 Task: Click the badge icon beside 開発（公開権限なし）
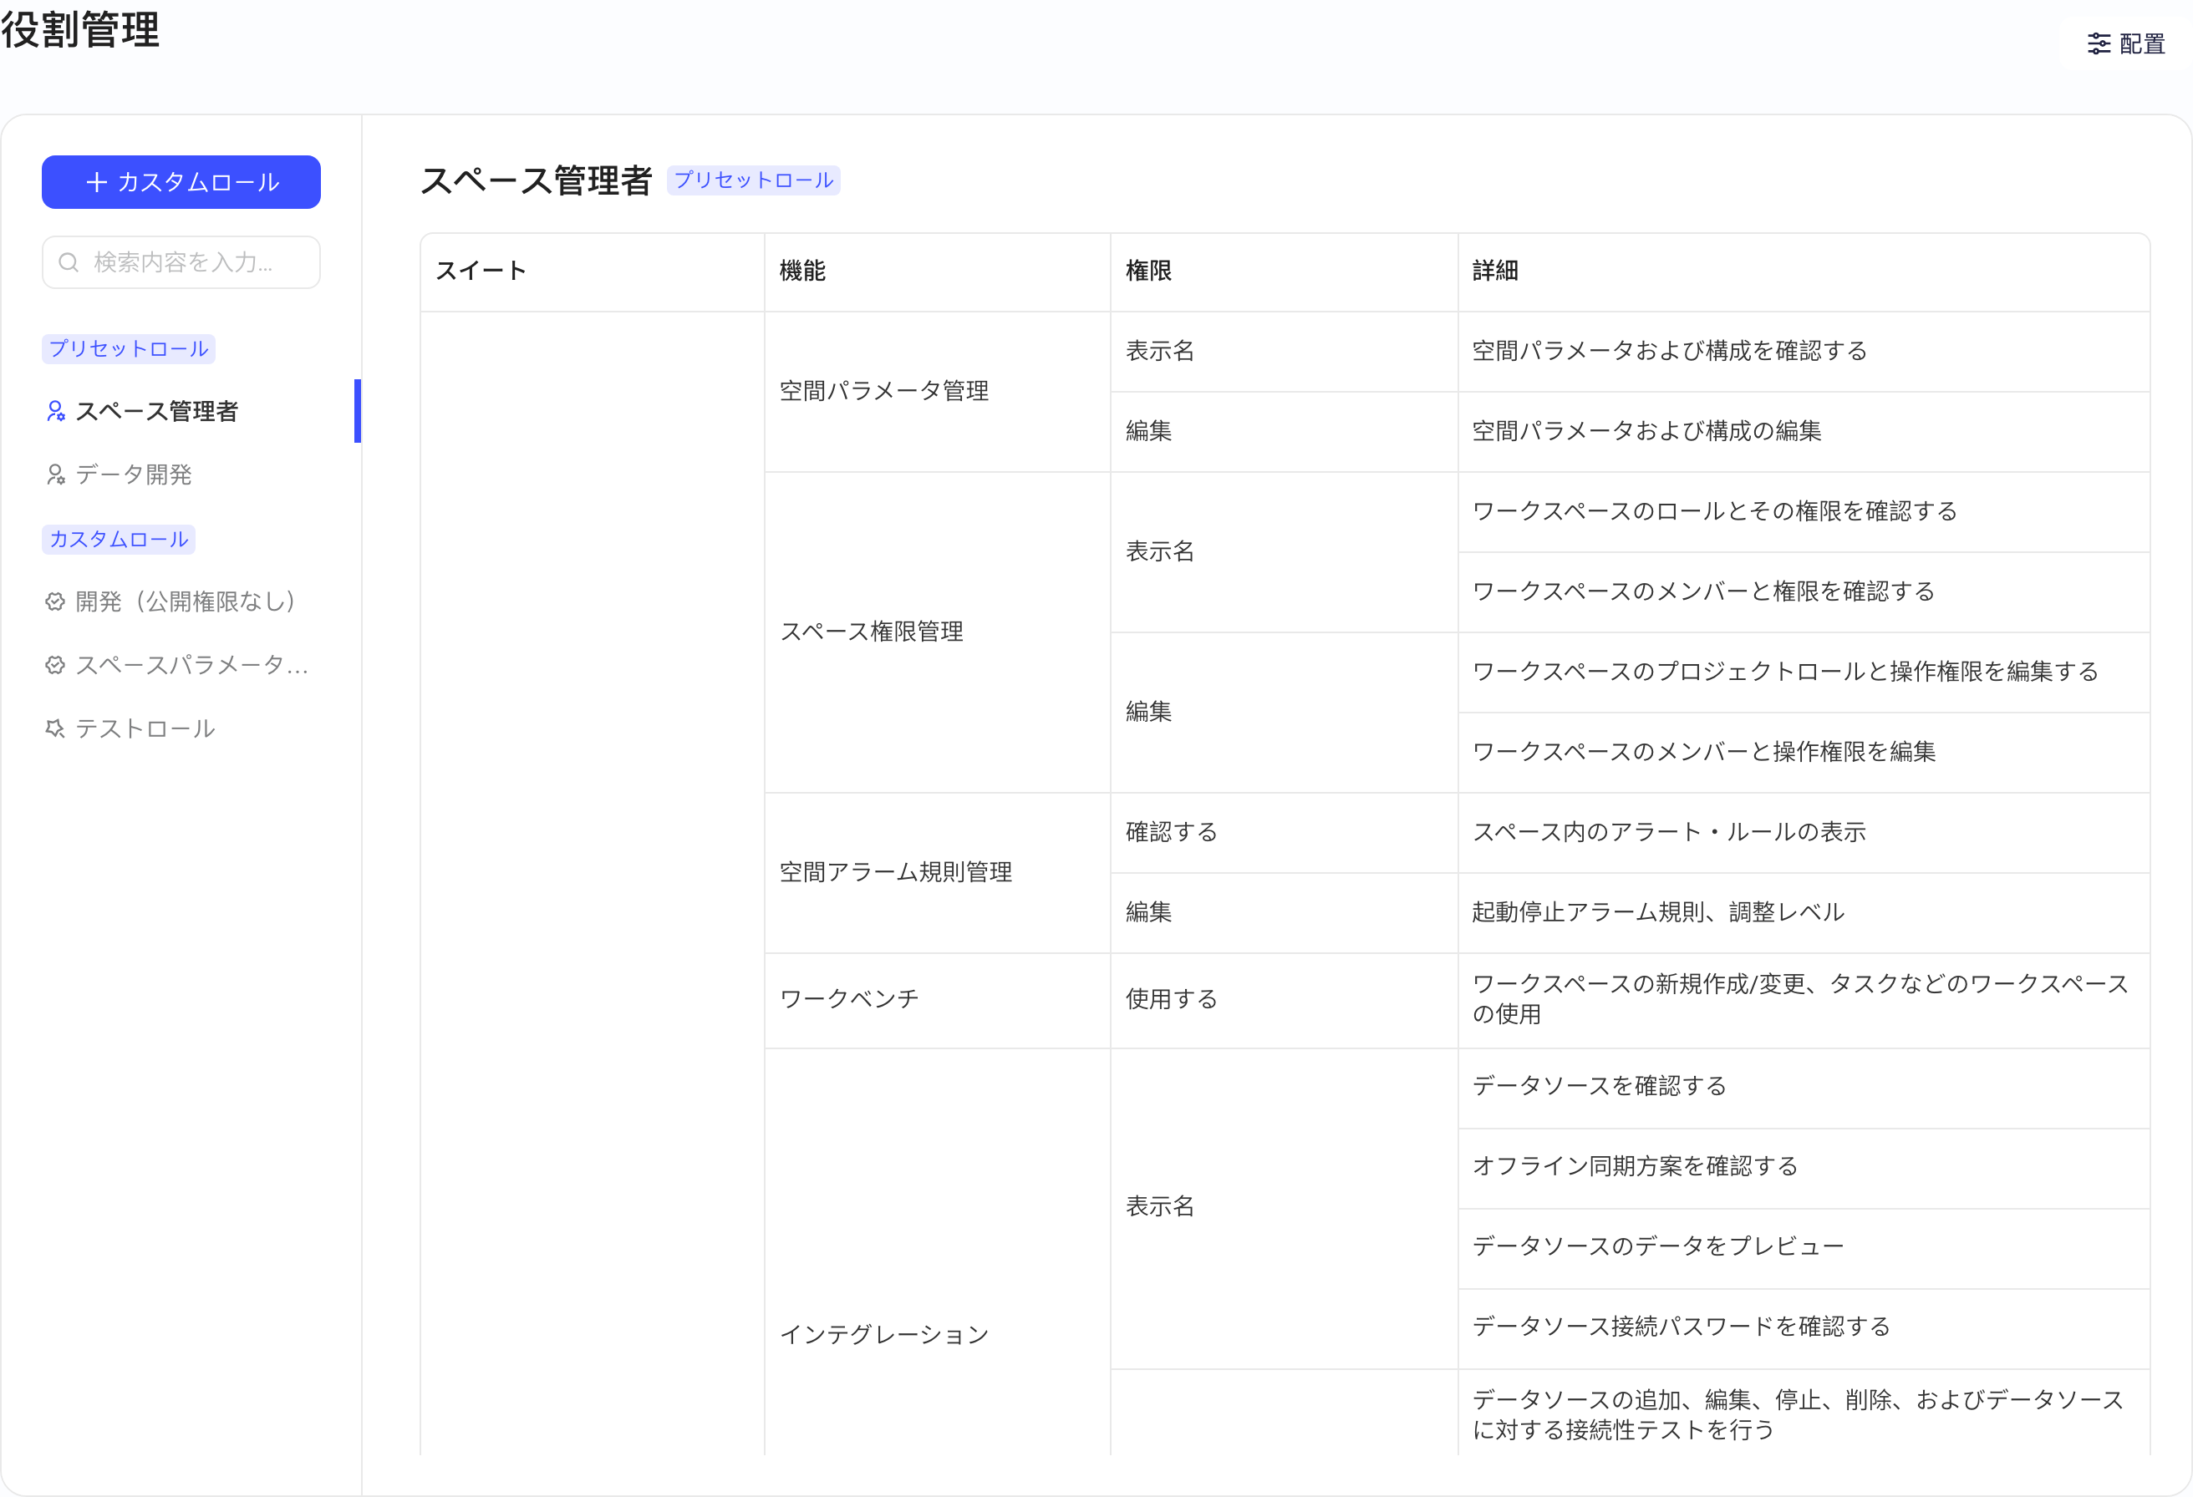(x=56, y=601)
